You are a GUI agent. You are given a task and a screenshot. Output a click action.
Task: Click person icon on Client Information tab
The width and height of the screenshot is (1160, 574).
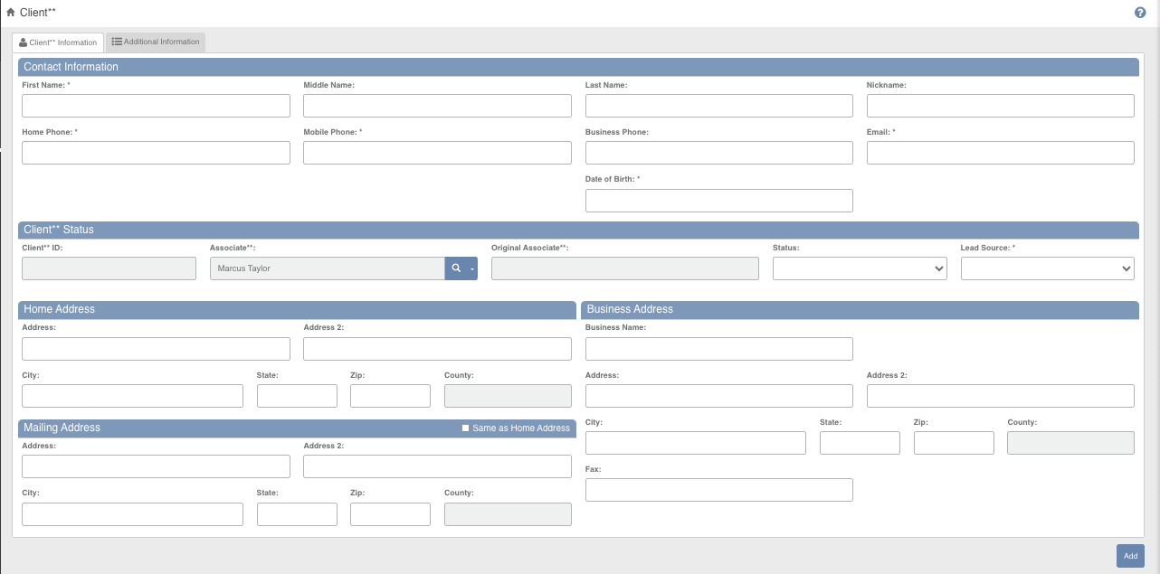click(24, 42)
